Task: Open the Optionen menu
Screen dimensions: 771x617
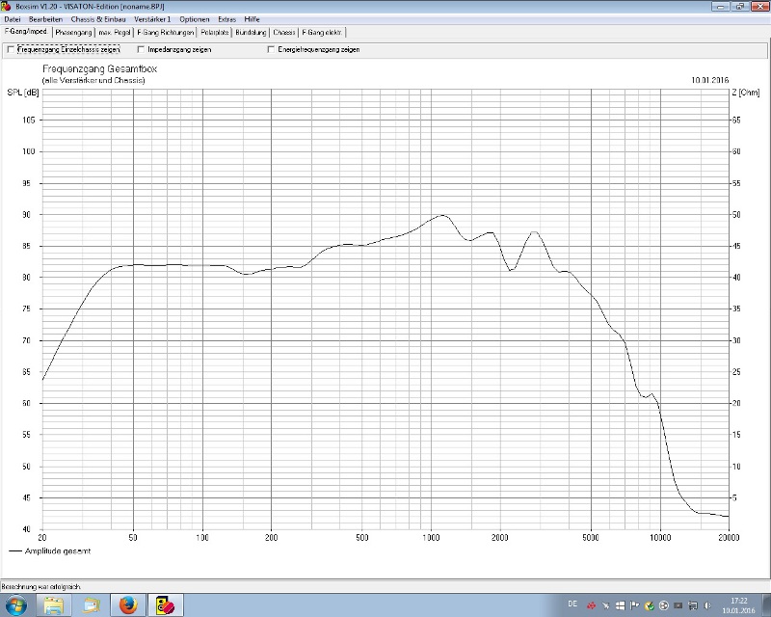Action: (195, 19)
